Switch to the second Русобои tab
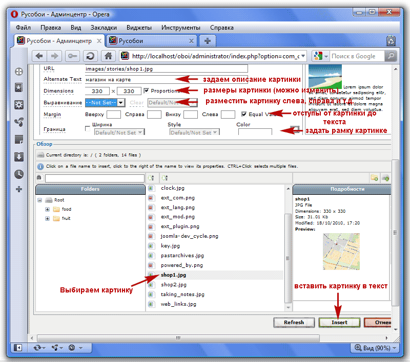Screen dimensions: 410x362 click(x=151, y=41)
